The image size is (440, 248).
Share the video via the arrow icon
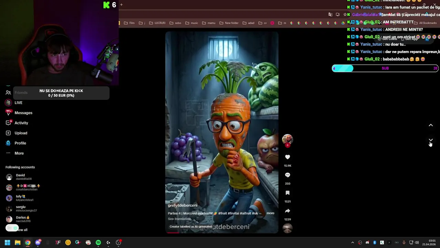[287, 211]
